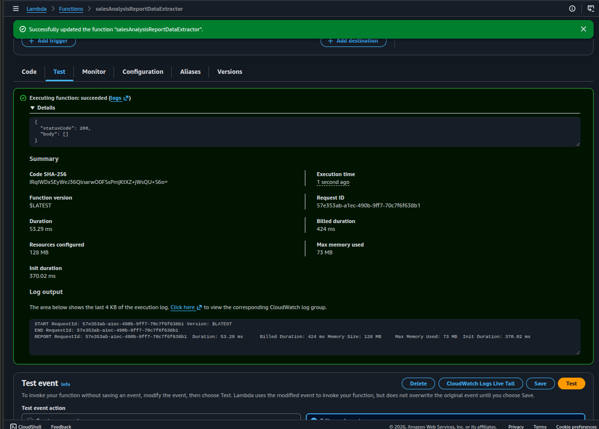This screenshot has height=429, width=599.
Task: Open the hamburger navigation menu
Action: pyautogui.click(x=16, y=9)
